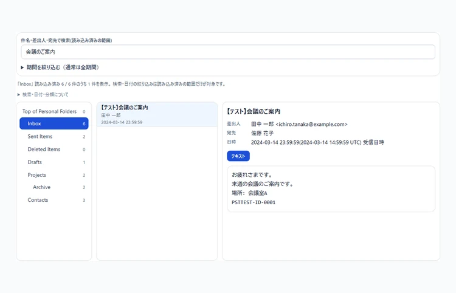456x293 pixels.
Task: Click body text PSTTEST-ID-0001
Action: pyautogui.click(x=254, y=202)
